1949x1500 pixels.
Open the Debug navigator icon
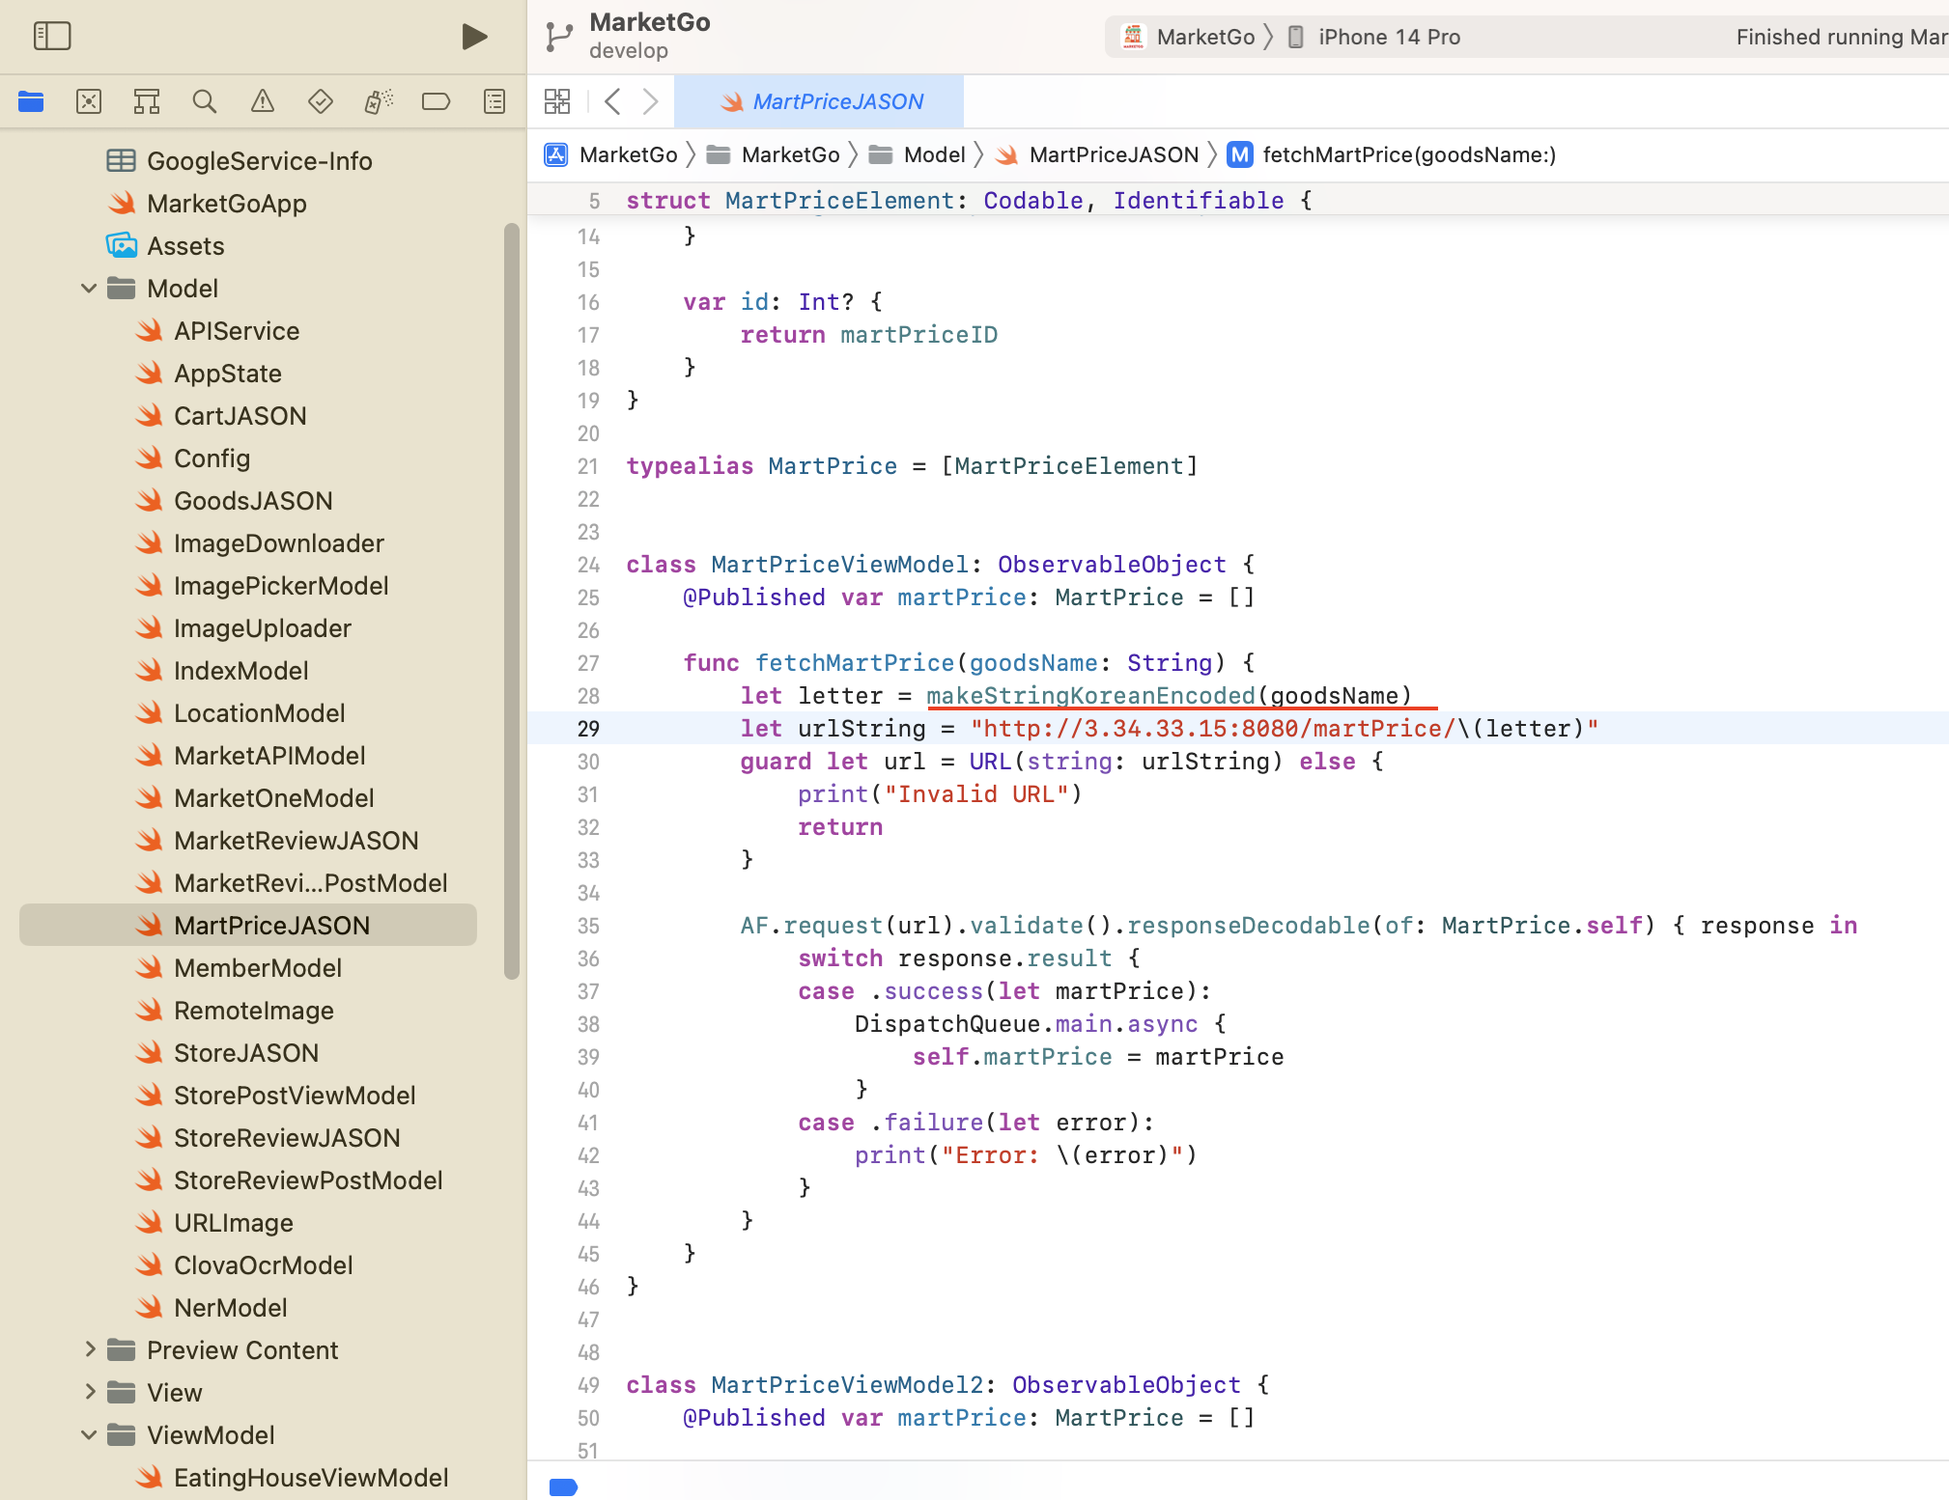click(379, 101)
